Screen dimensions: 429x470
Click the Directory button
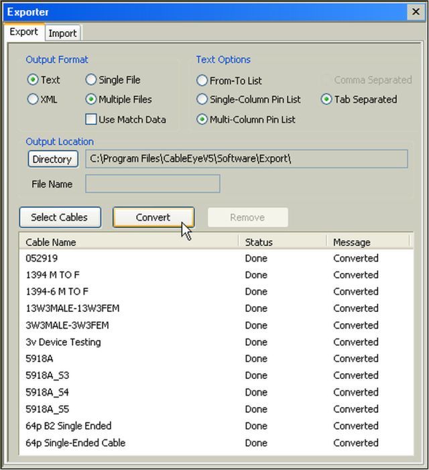click(52, 159)
